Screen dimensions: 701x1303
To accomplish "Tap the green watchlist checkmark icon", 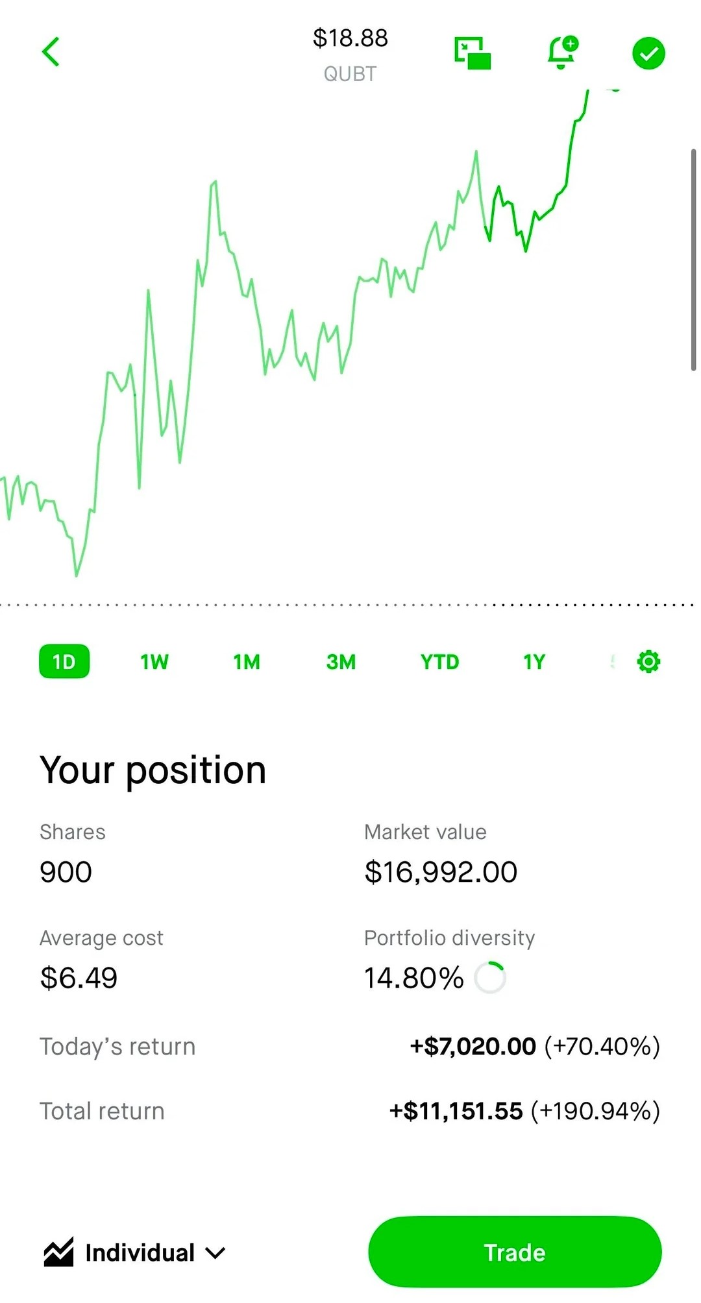I will pos(648,53).
